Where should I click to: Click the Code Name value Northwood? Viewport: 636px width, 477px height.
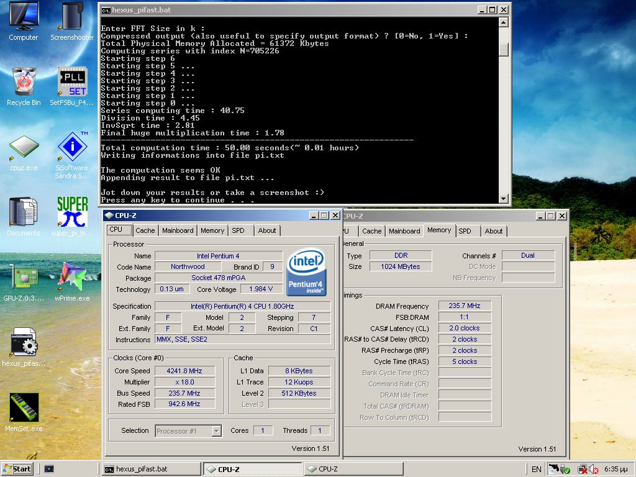pos(188,266)
